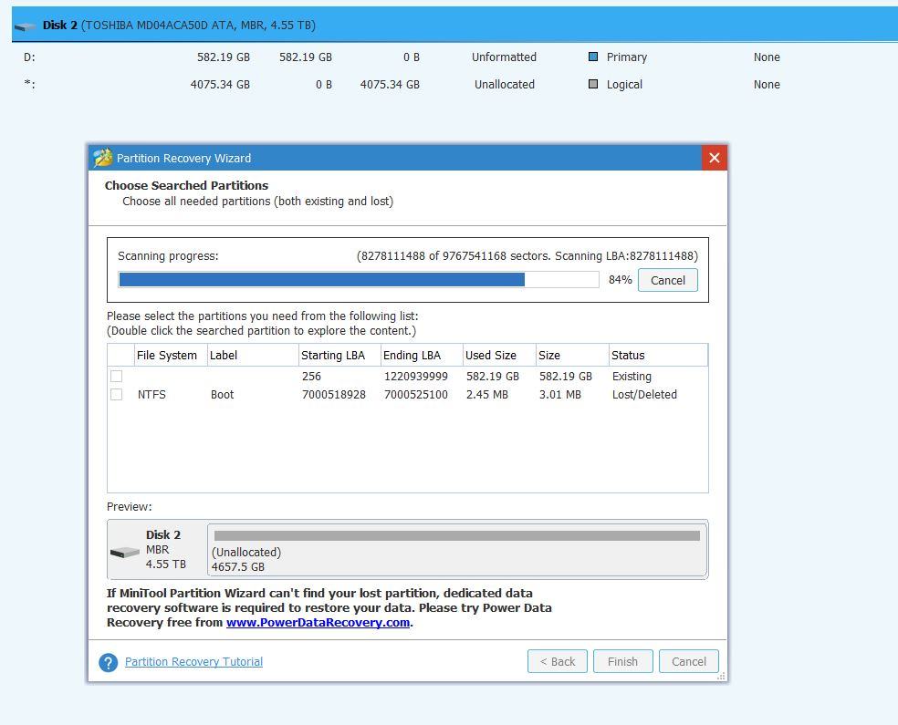Image resolution: width=898 pixels, height=725 pixels.
Task: Select the D: partition row in disk list
Action: 454,57
